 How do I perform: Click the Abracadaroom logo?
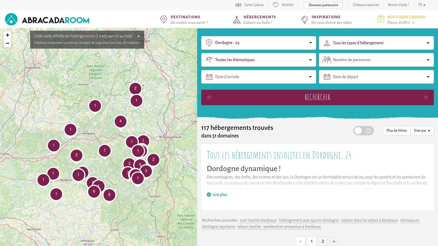pyautogui.click(x=47, y=19)
